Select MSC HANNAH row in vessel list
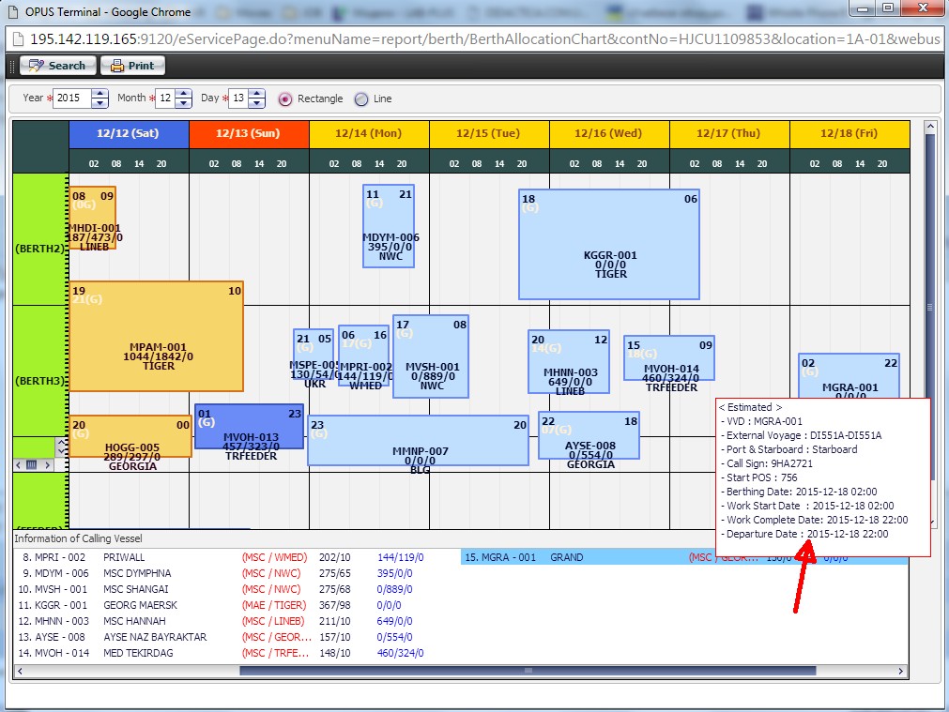949x712 pixels. (141, 621)
